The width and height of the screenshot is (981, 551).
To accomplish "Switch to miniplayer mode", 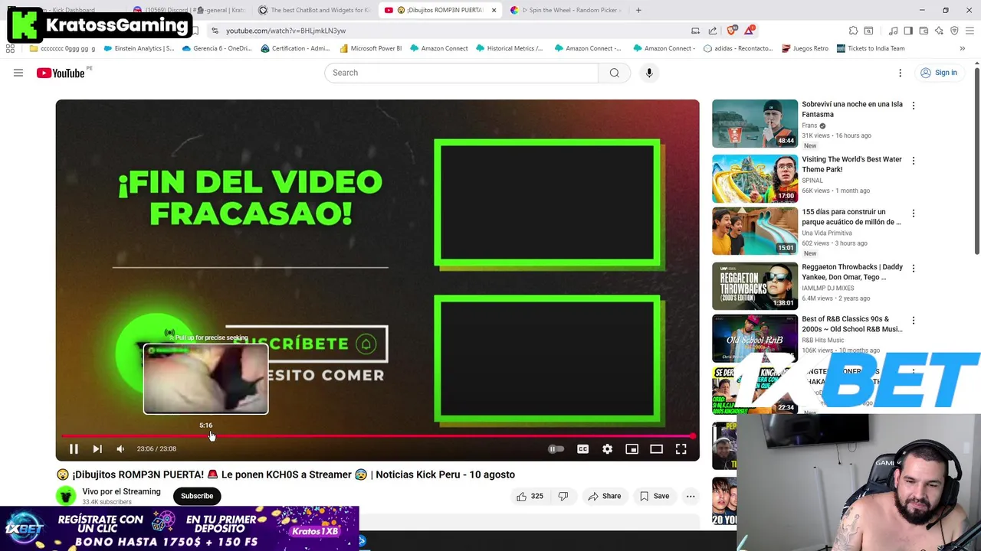I will 632,449.
